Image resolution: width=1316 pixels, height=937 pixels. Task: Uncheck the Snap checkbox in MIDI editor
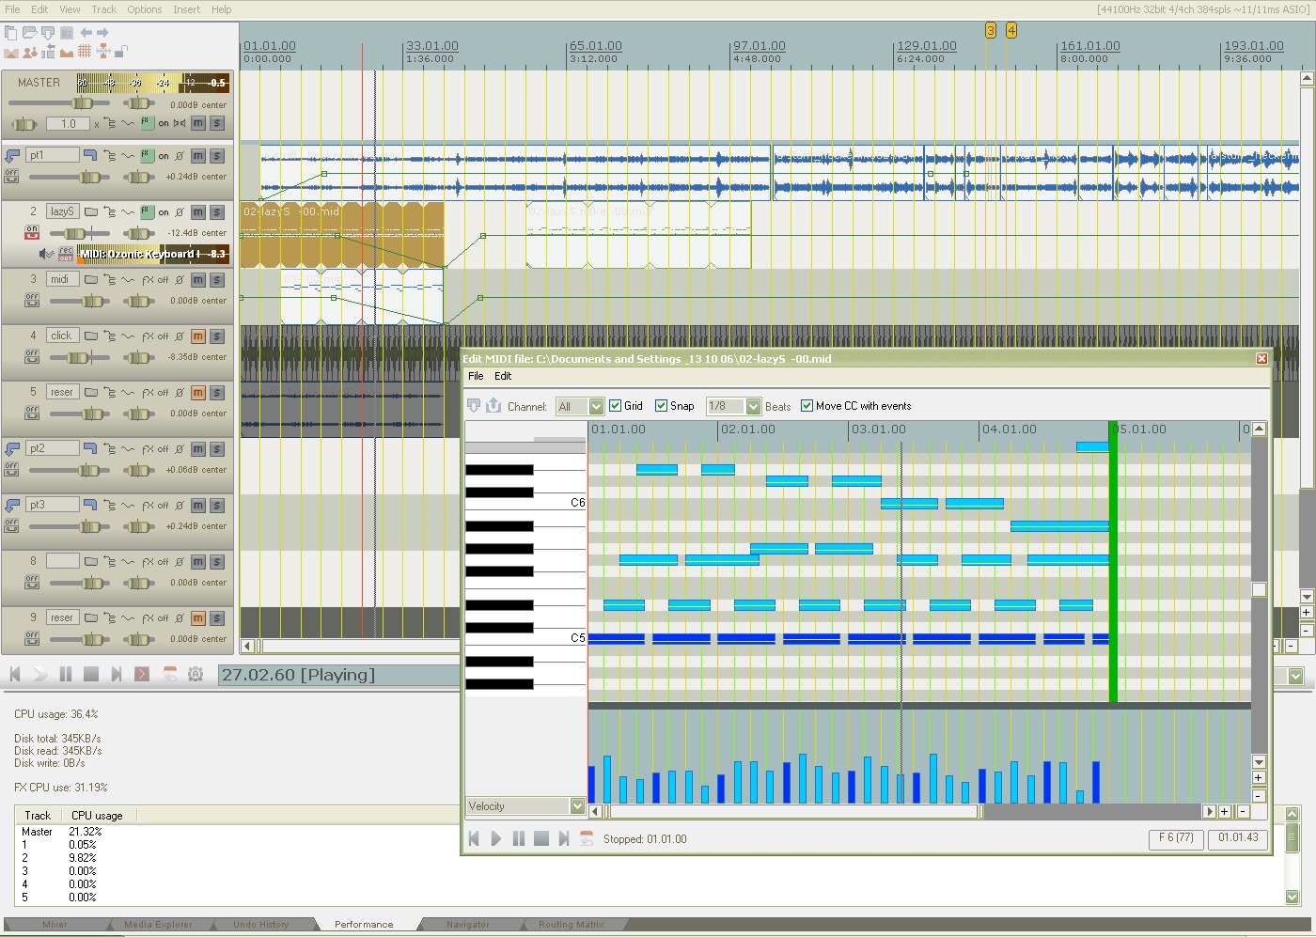click(661, 406)
